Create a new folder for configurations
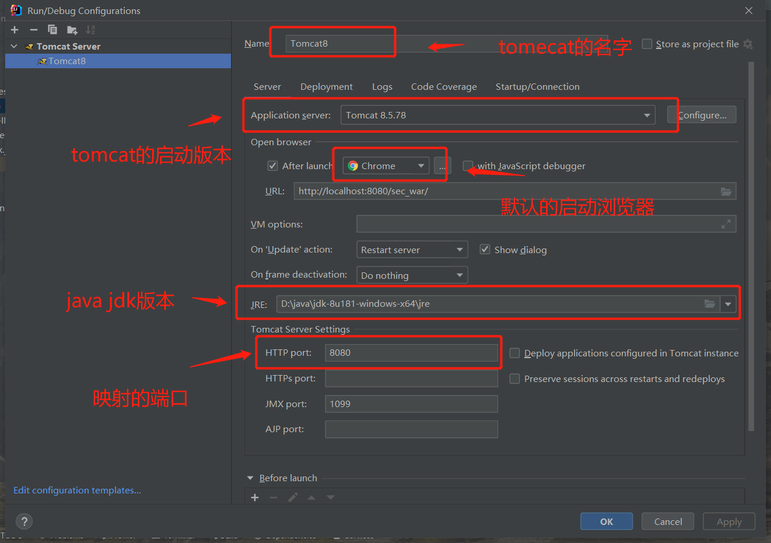 click(x=72, y=30)
